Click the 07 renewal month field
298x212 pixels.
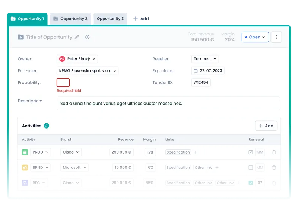point(260,183)
